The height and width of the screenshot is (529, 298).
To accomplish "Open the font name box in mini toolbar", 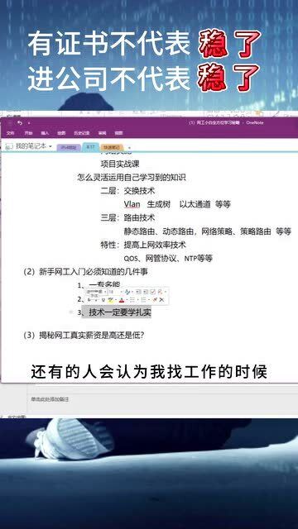I will point(97,292).
